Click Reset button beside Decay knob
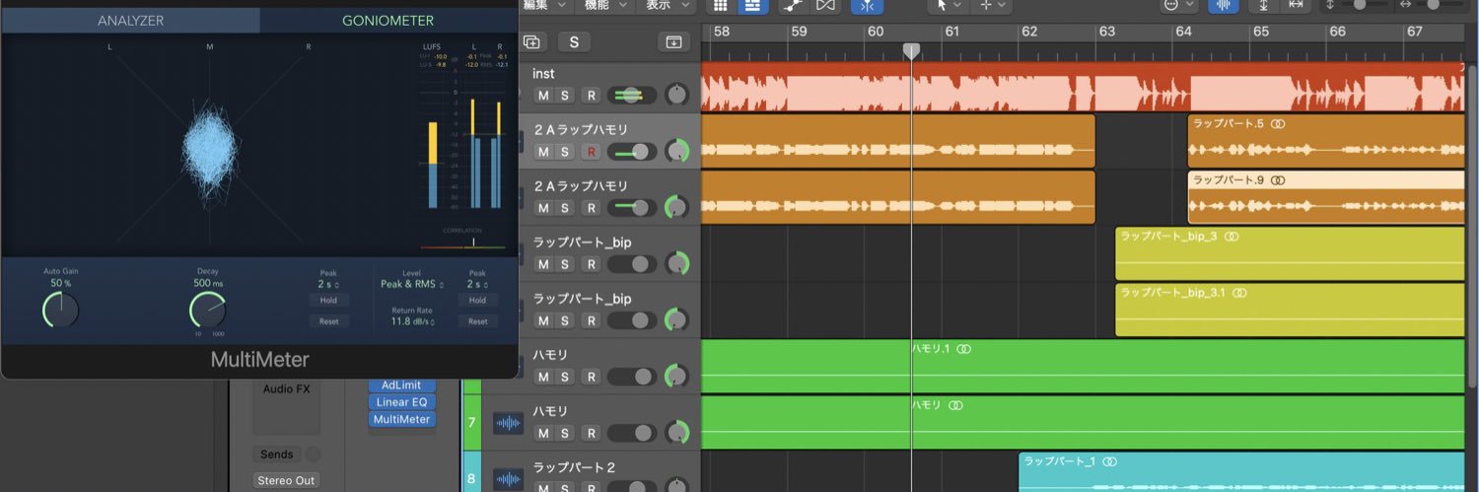Image resolution: width=1479 pixels, height=492 pixels. 328,321
